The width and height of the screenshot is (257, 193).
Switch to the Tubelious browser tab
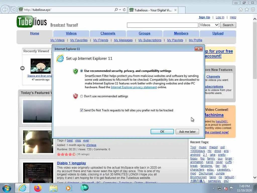pos(153,10)
